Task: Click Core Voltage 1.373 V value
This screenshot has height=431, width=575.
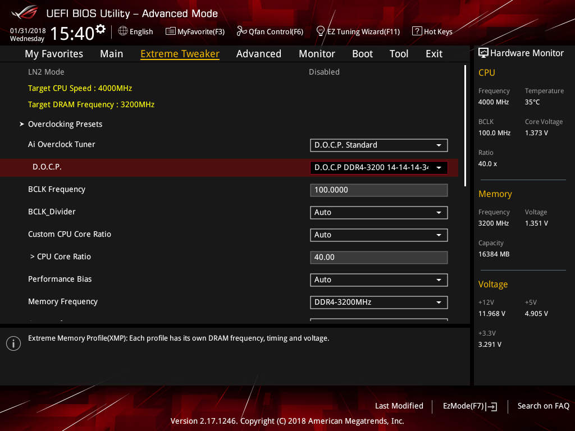Action: pyautogui.click(x=536, y=133)
